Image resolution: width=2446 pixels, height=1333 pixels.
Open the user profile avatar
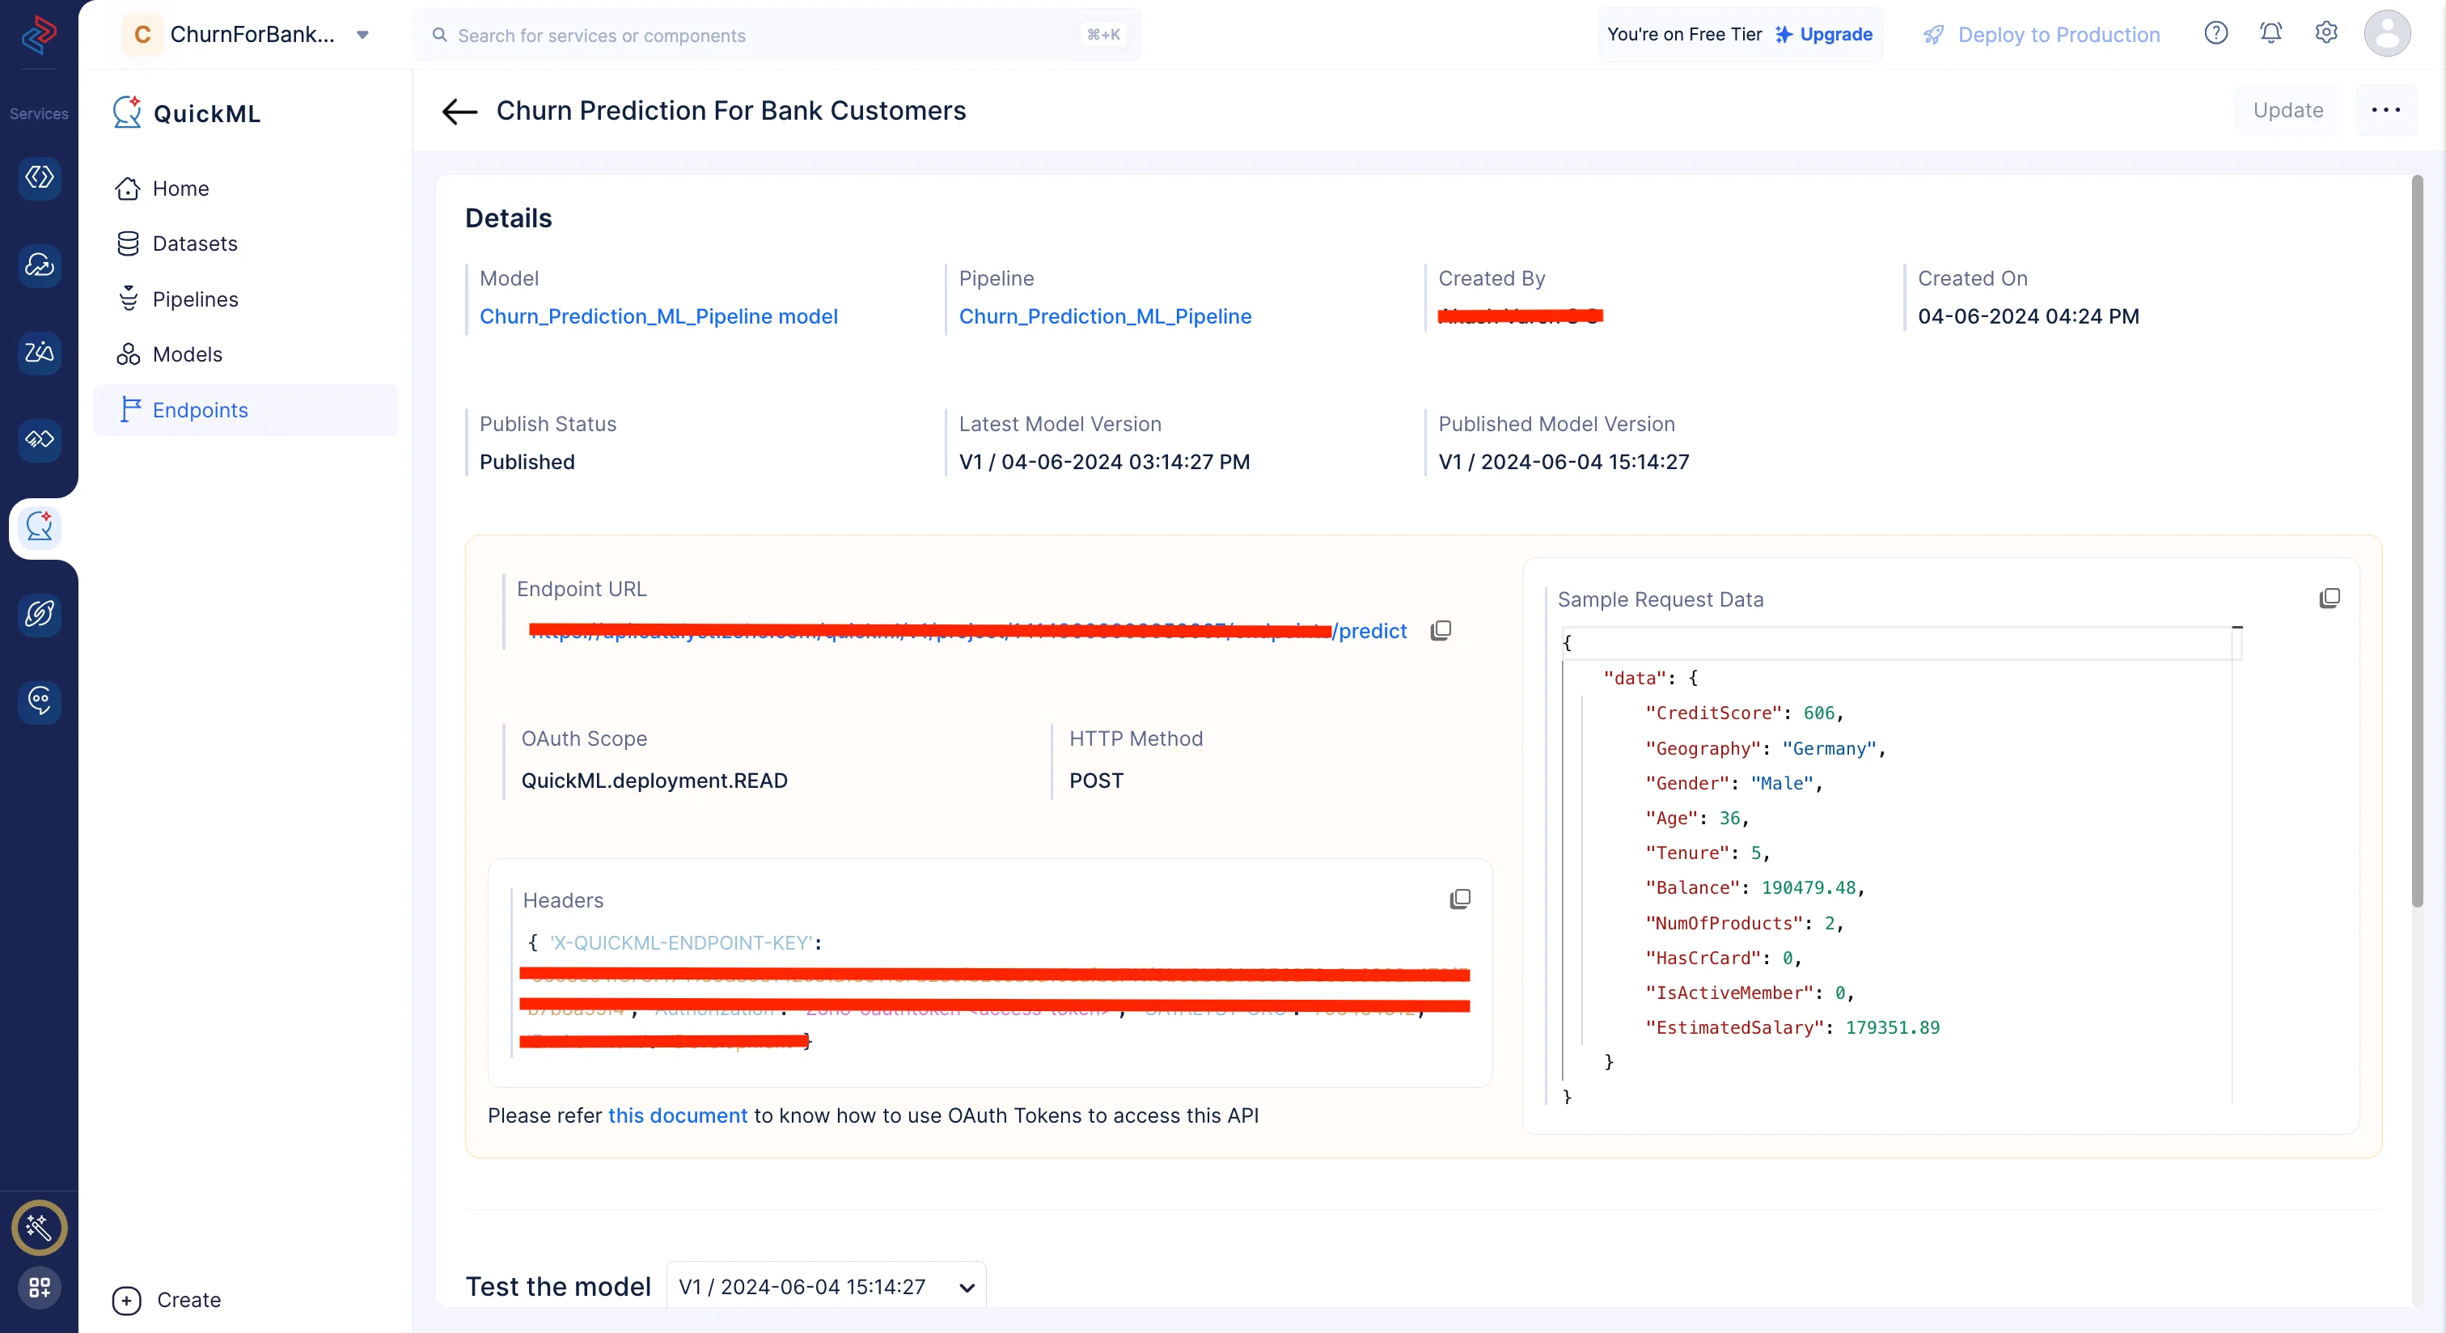(2386, 33)
